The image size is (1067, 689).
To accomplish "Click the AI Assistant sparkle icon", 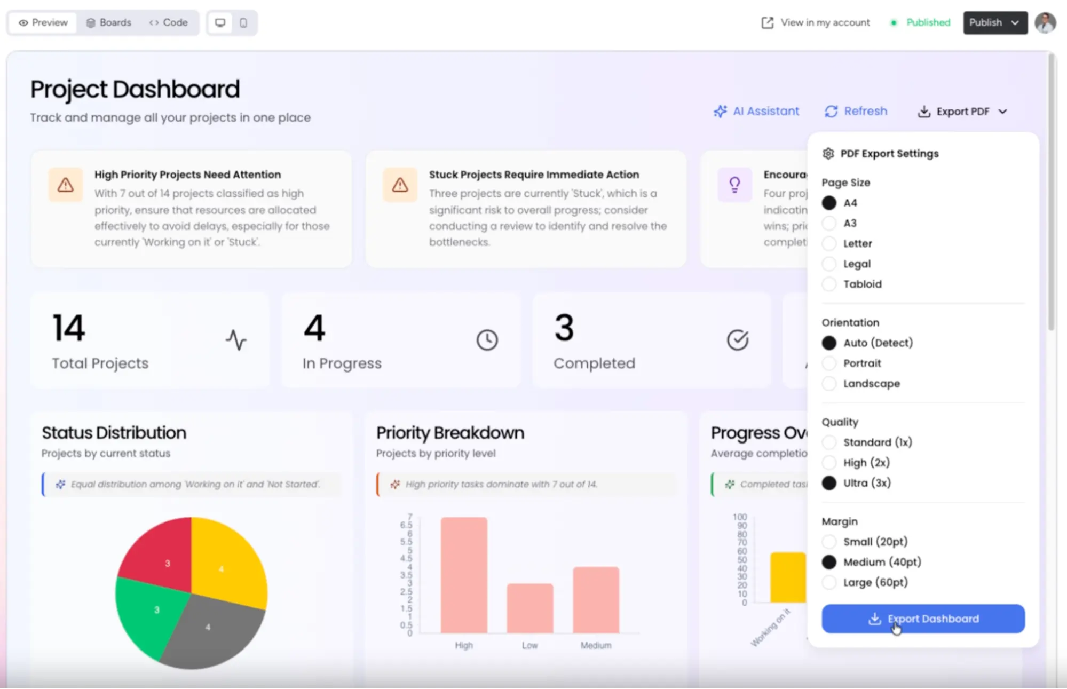I will [x=720, y=111].
